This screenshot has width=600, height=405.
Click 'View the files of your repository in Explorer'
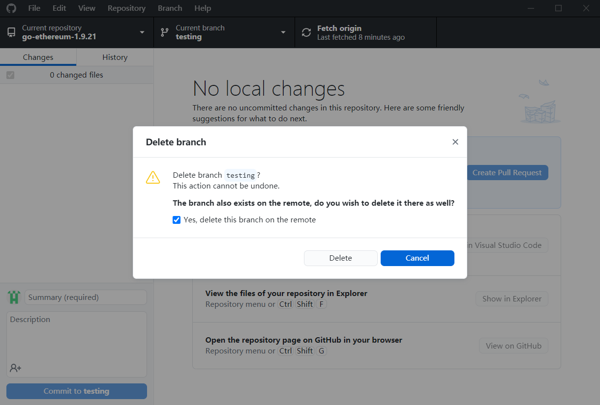(286, 293)
